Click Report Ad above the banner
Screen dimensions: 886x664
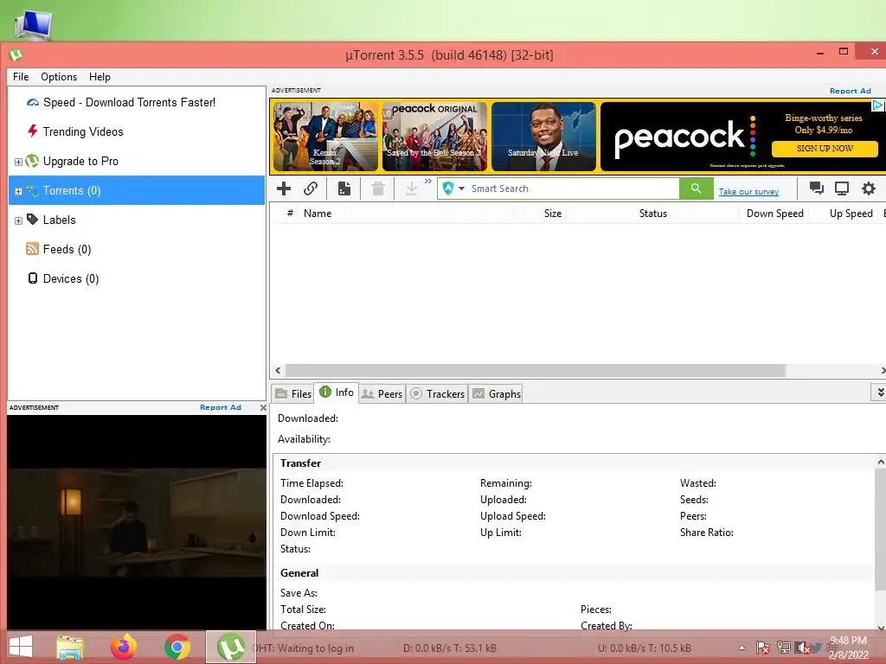tap(851, 91)
